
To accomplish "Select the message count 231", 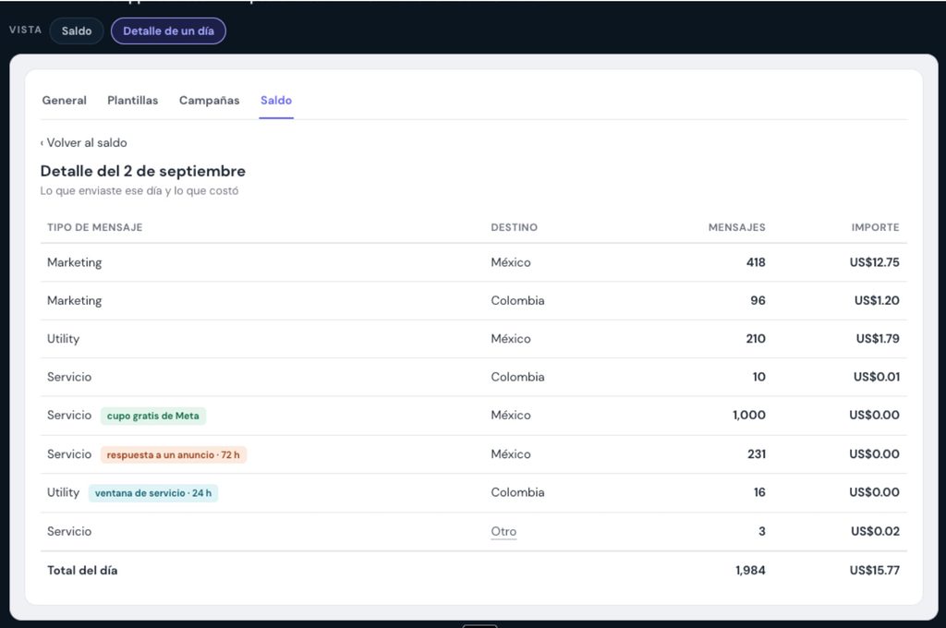I will point(757,454).
